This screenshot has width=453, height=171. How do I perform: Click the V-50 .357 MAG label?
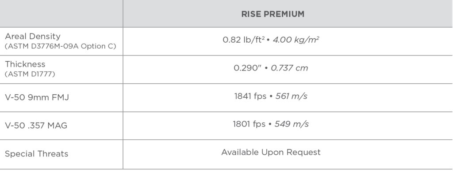pos(36,126)
